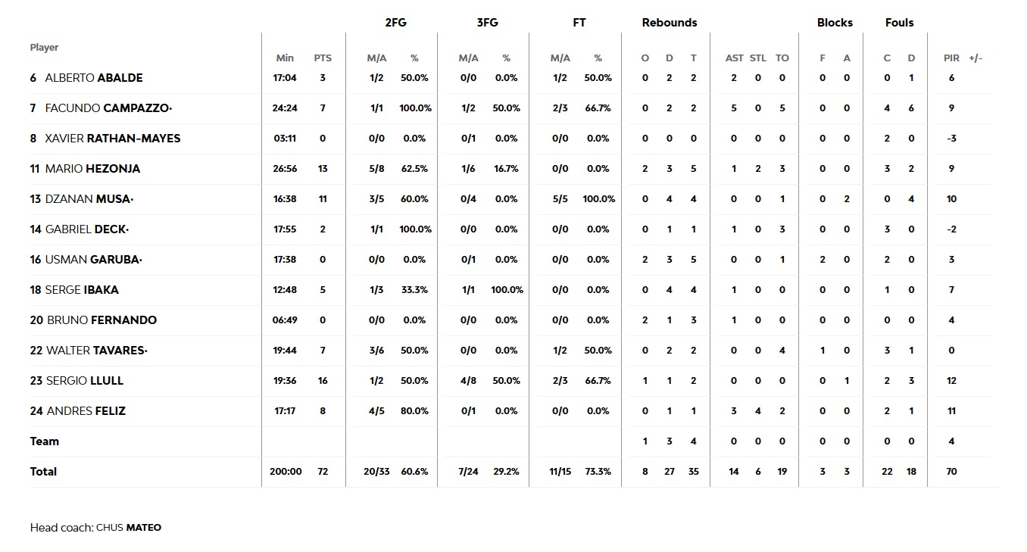Open Andres Feliz's player profile
Viewport: 1027px width, 552px height.
pyautogui.click(x=86, y=411)
